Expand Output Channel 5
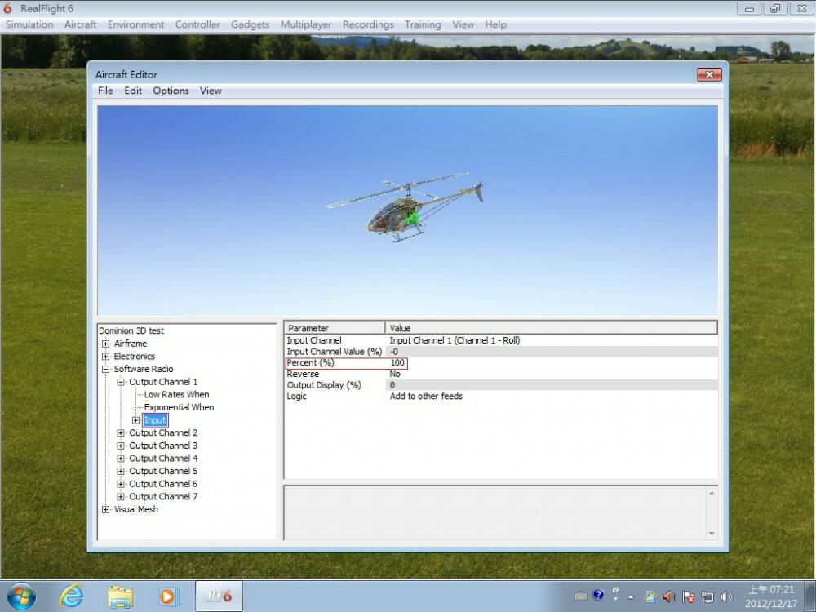 pyautogui.click(x=121, y=471)
